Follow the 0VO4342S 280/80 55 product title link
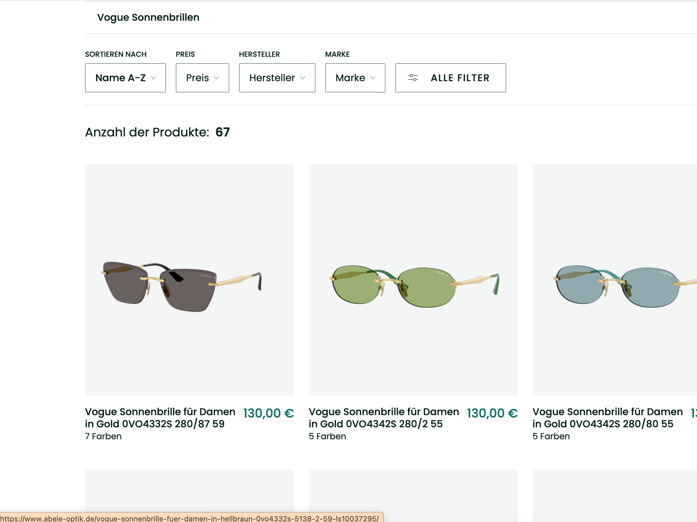Screen dimensions: 697x522 [607, 418]
